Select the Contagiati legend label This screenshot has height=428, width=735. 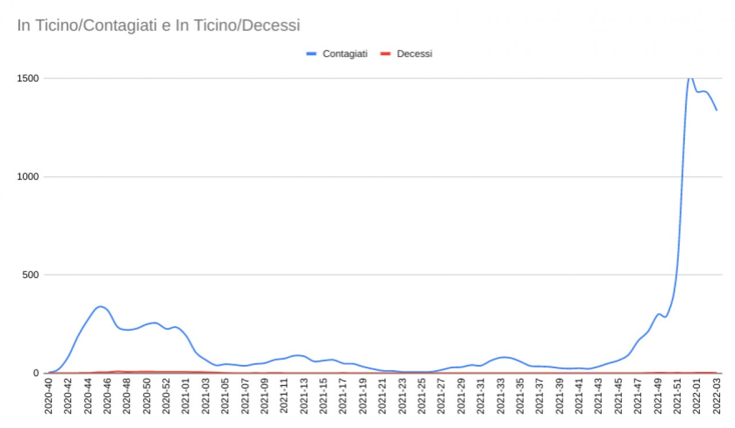345,54
